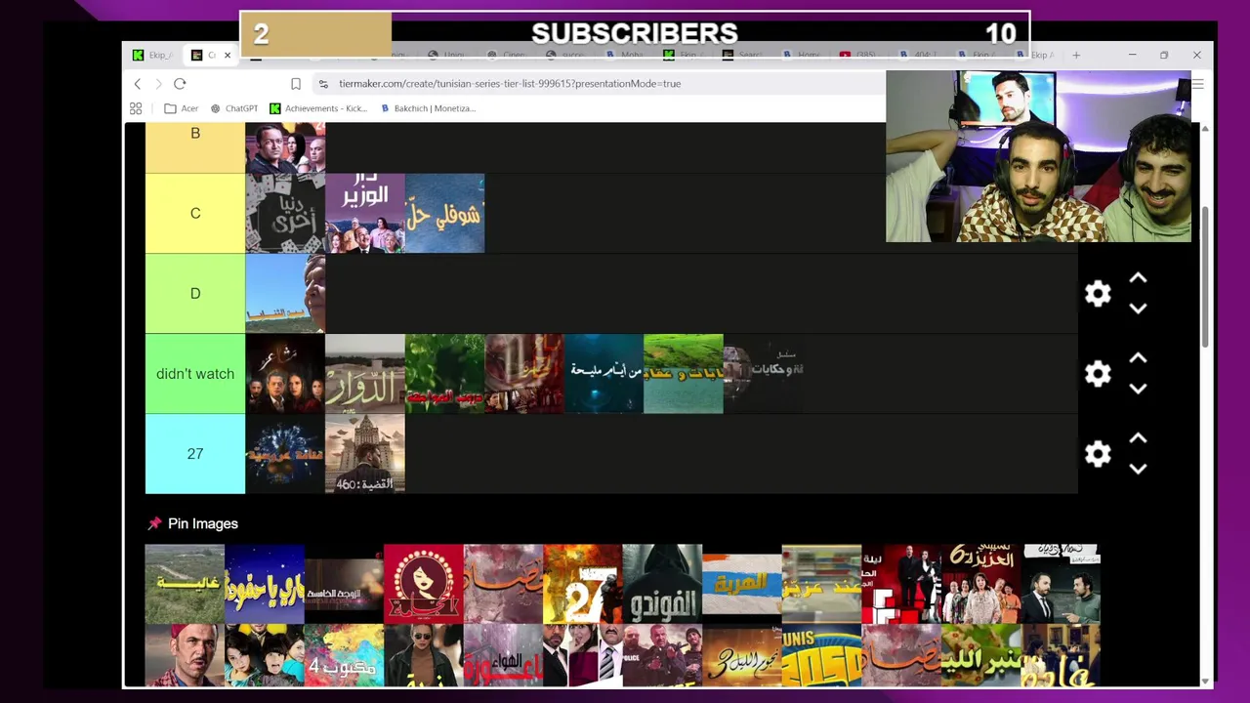The width and height of the screenshot is (1250, 703).
Task: Open settings gear for tier D row
Action: pyautogui.click(x=1098, y=294)
